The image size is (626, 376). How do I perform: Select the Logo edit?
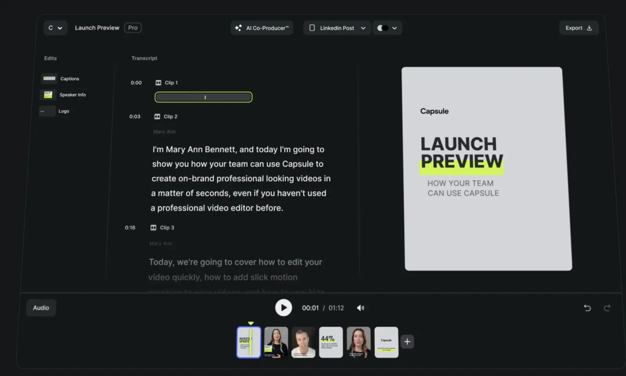tap(55, 111)
